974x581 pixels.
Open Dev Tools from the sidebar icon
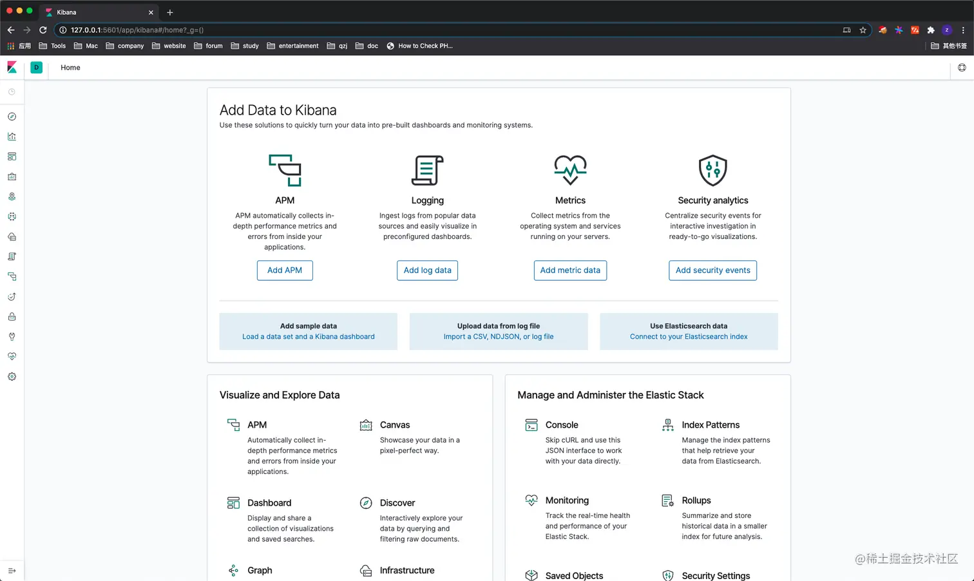12,336
